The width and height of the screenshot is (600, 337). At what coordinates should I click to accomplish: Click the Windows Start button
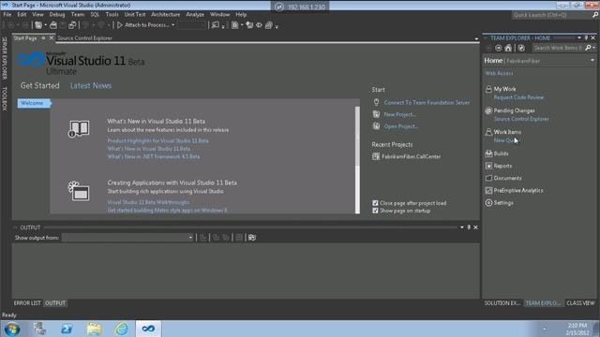click(x=12, y=329)
